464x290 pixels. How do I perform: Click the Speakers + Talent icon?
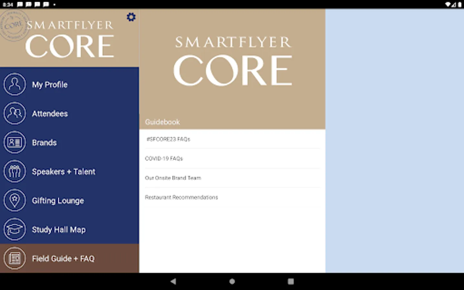point(15,171)
